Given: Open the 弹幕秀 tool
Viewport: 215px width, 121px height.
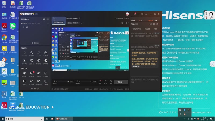Looking at the screenshot, I should (x=24, y=82).
